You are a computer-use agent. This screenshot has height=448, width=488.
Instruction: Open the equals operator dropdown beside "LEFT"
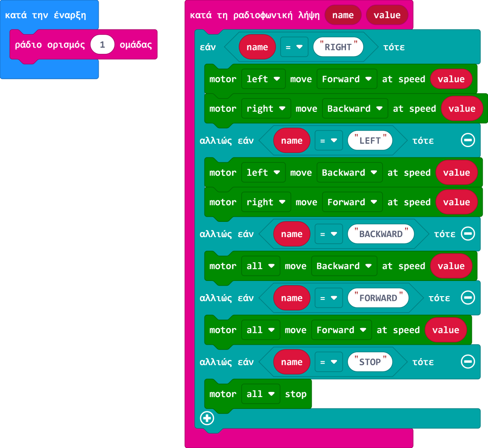pos(329,140)
